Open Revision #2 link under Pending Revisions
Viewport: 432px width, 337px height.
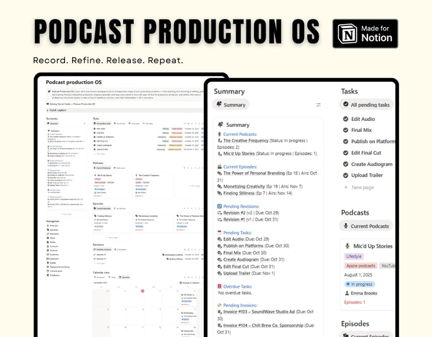coord(234,213)
